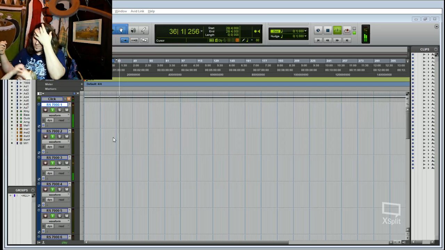The image size is (445, 250).
Task: Open waveform view selector on RS 7000 2
Action: (x=56, y=142)
